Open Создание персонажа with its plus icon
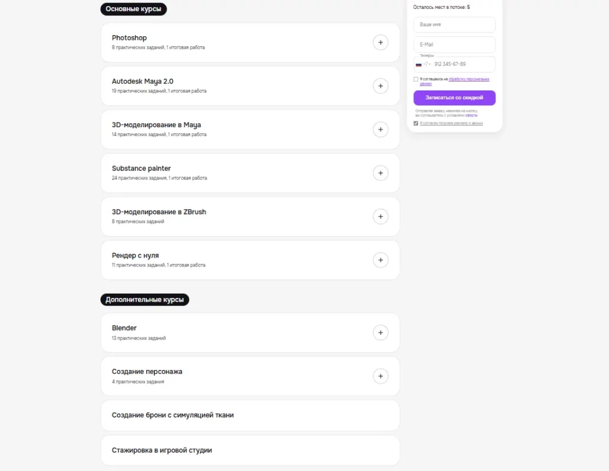 [x=381, y=376]
